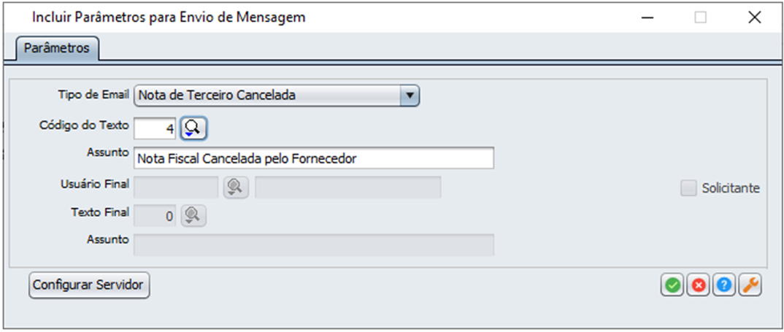This screenshot has width=784, height=332.
Task: Open the Nota de Terceiro Cancelada combo box
Action: tap(277, 96)
